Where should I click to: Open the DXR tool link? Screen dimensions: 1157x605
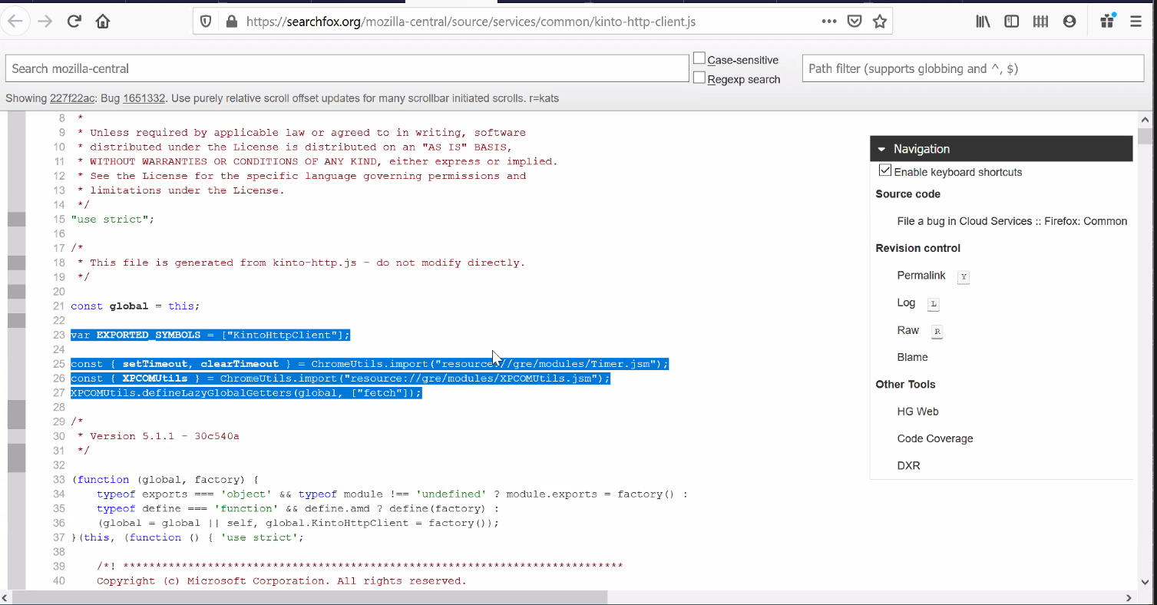[908, 465]
